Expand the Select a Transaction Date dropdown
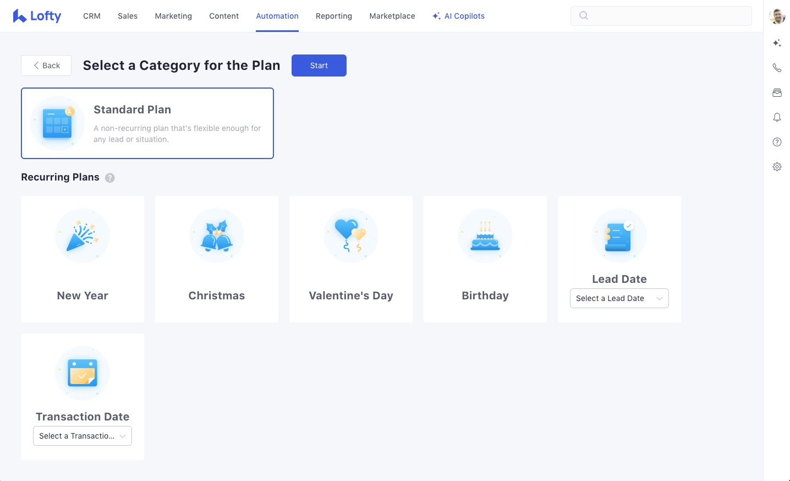 coord(83,436)
